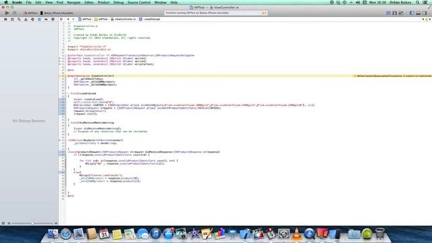Click the viewDidLoad method name
This screenshot has height=243, width=432.
(x=88, y=93)
